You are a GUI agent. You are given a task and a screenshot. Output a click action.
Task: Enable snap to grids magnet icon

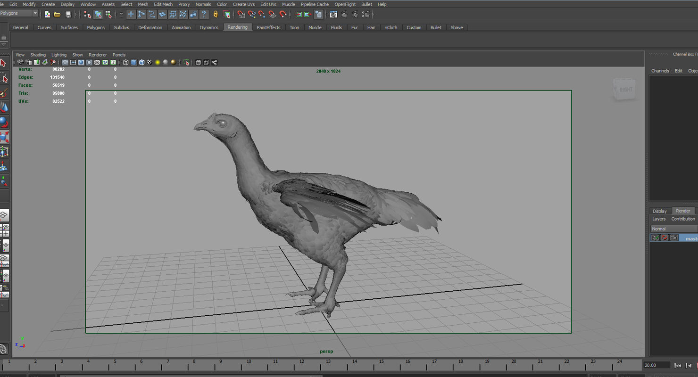click(241, 15)
